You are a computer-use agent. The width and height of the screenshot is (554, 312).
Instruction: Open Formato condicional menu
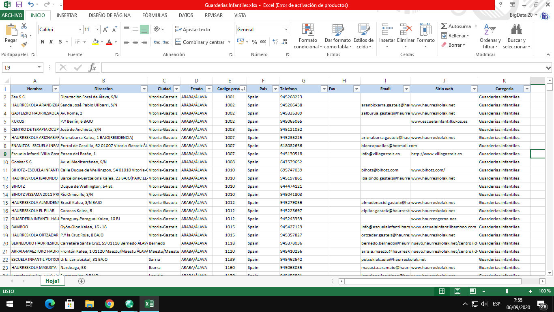click(308, 36)
